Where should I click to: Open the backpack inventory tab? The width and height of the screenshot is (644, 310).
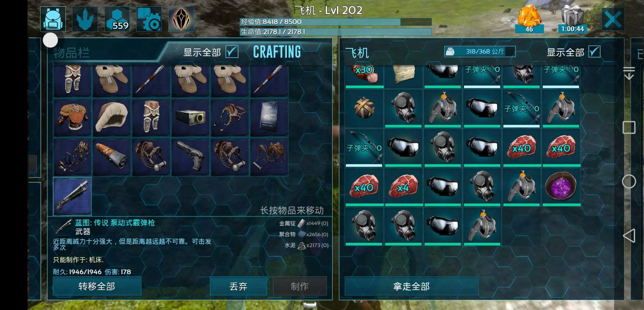(x=53, y=19)
